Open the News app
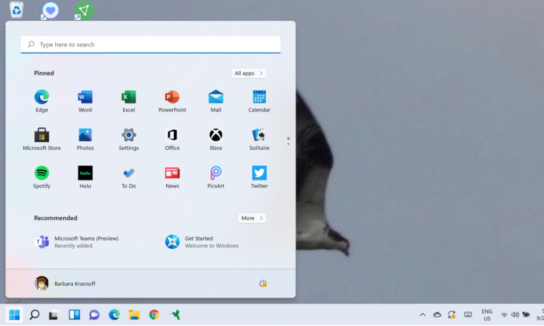 point(172,177)
